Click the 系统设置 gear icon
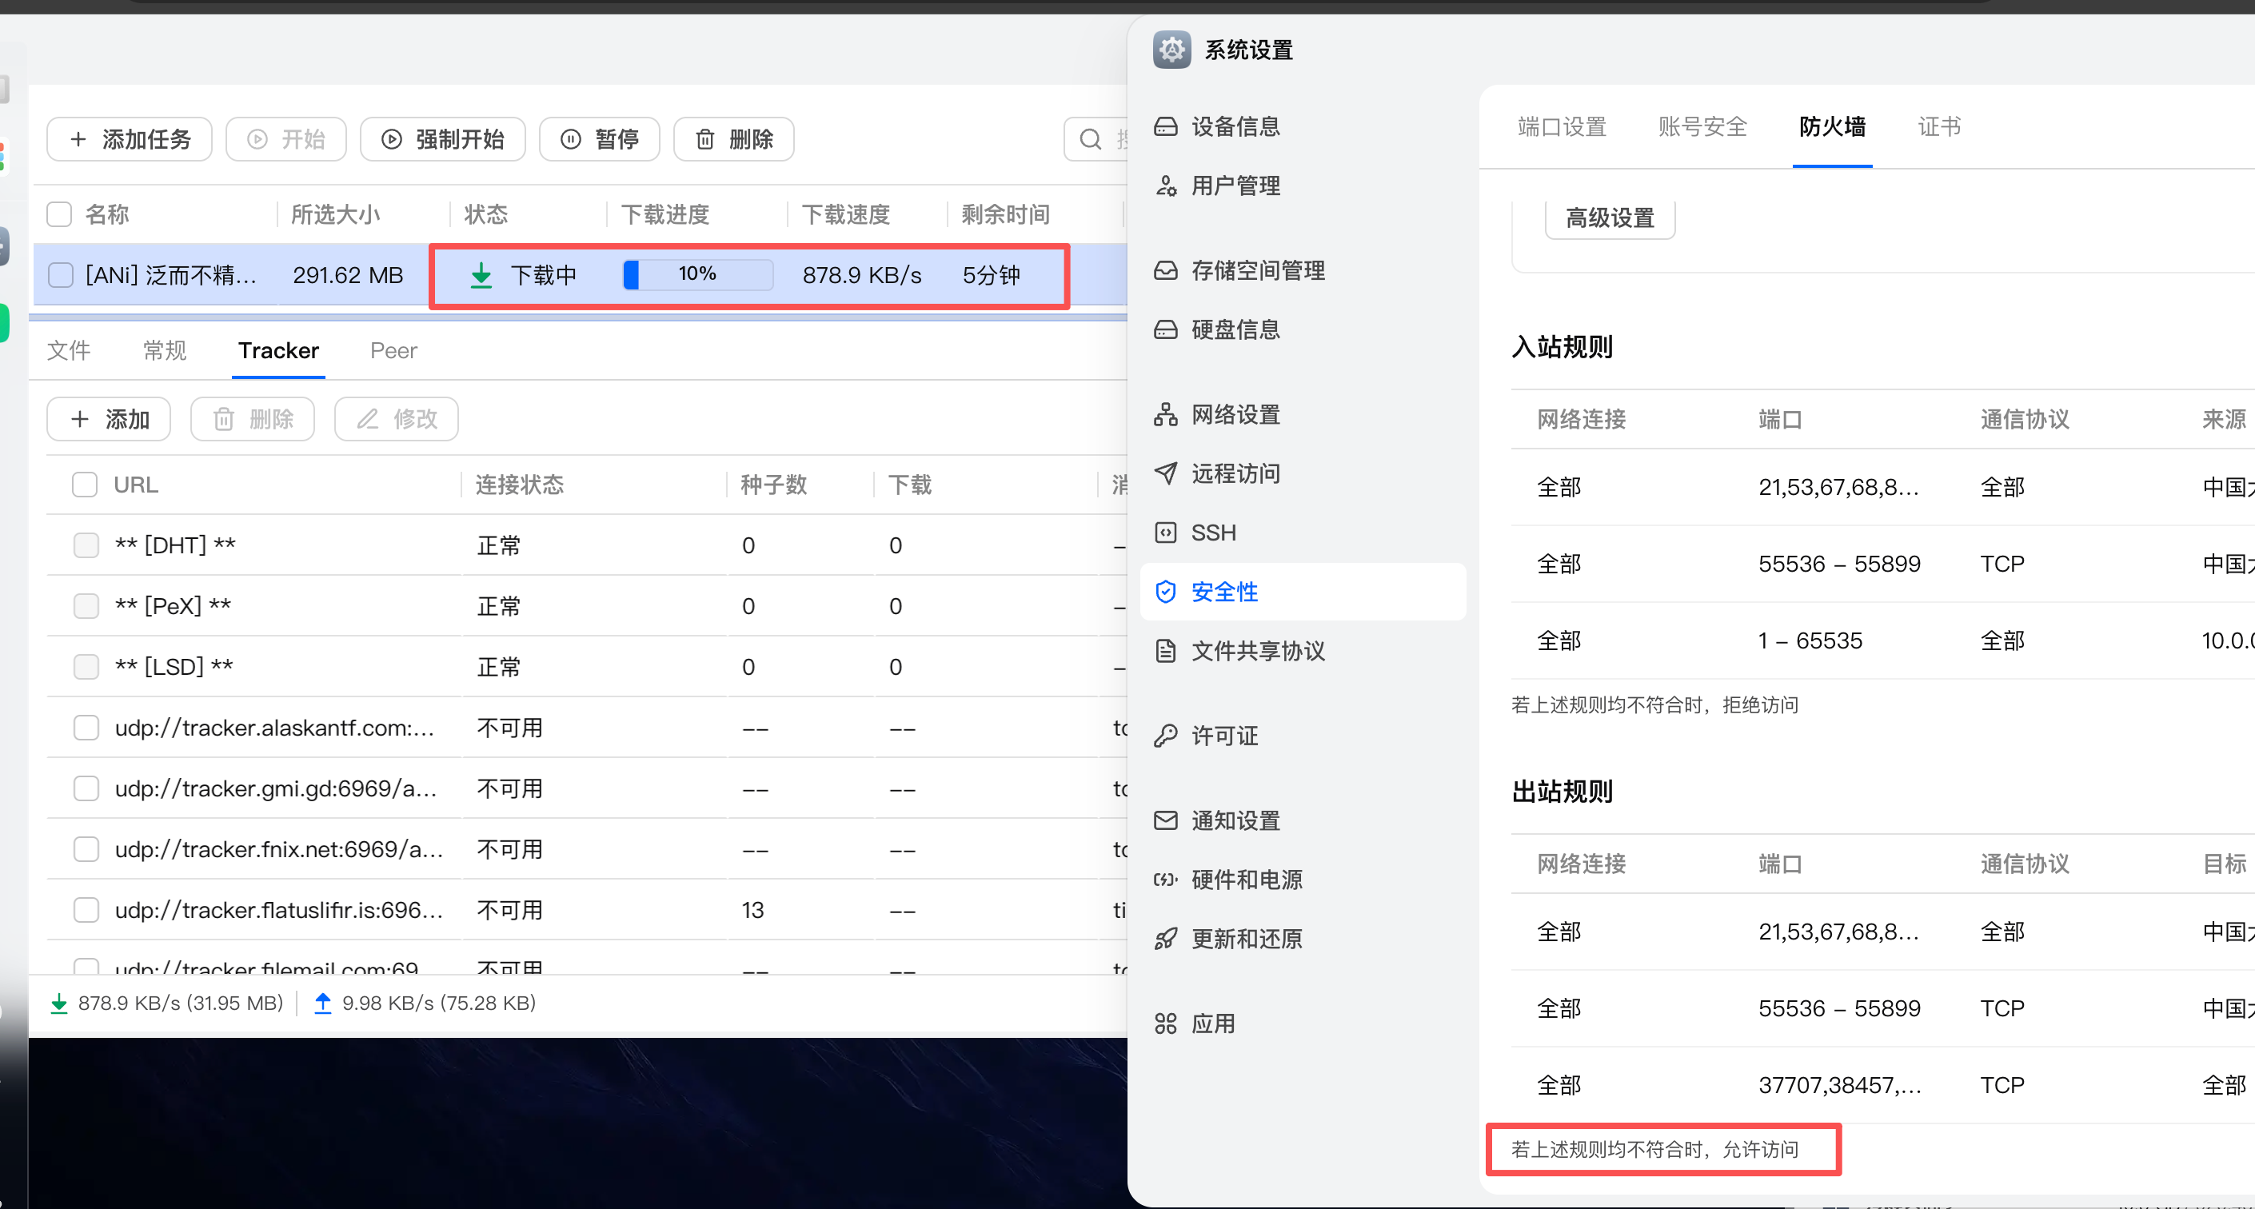2255x1209 pixels. tap(1171, 50)
